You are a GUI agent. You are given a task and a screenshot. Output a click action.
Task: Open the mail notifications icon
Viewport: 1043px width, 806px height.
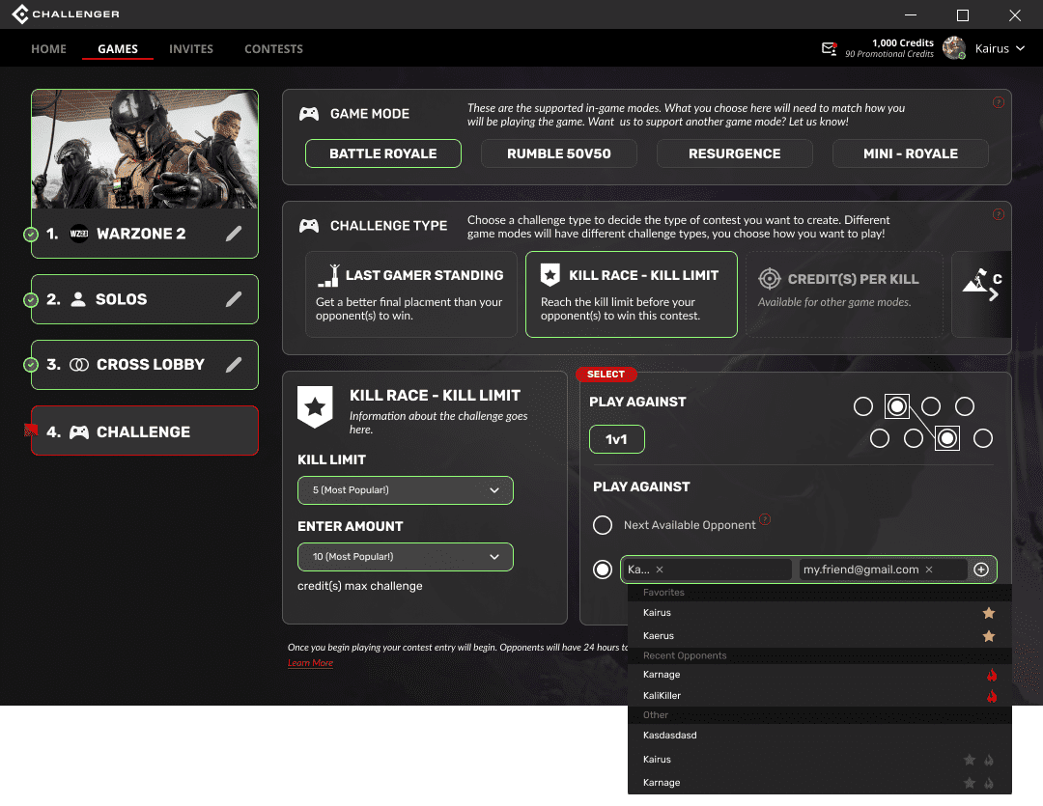point(829,48)
